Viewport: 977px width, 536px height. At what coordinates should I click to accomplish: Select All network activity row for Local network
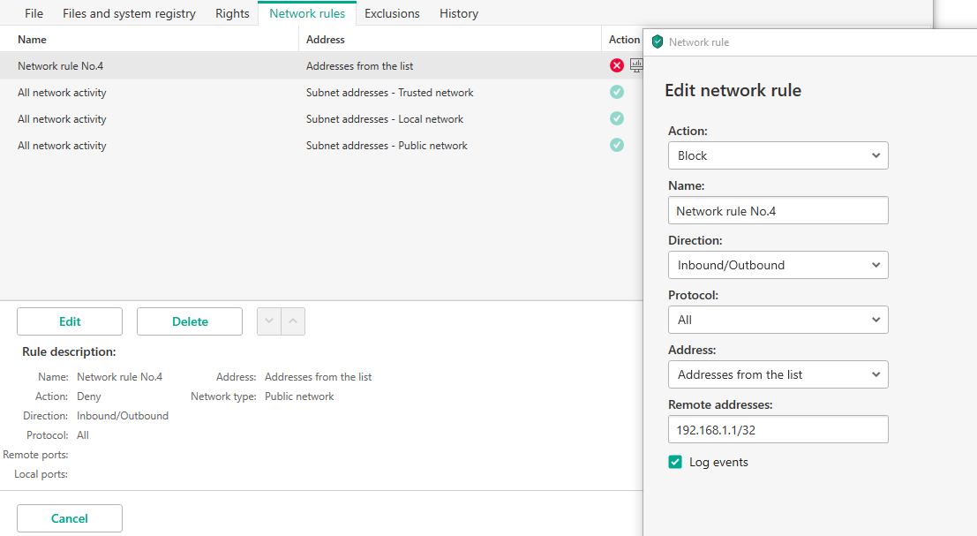pyautogui.click(x=321, y=119)
